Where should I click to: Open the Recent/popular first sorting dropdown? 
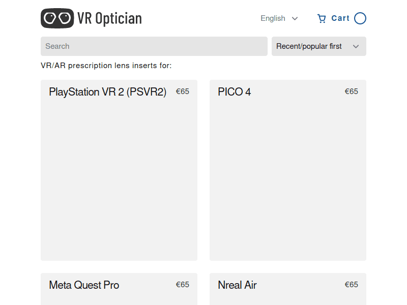(x=318, y=46)
